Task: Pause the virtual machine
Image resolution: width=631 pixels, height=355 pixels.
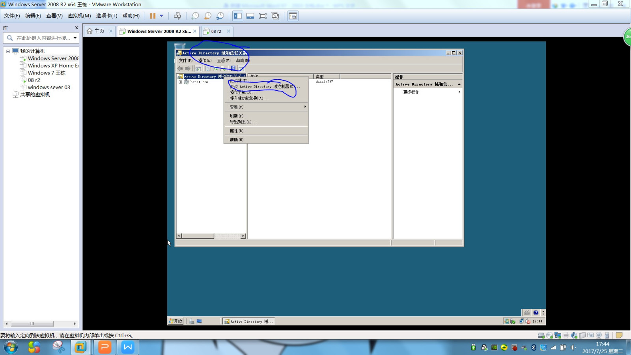Action: pyautogui.click(x=153, y=16)
